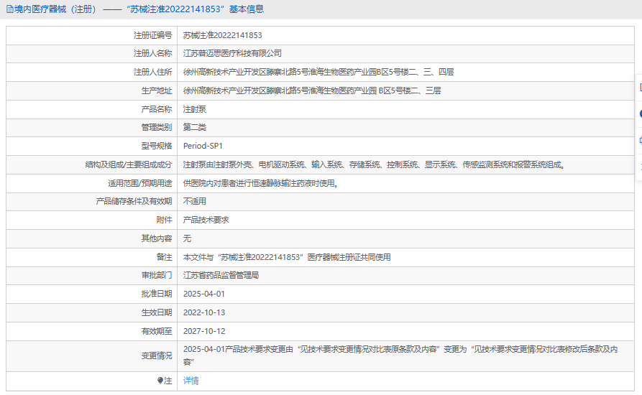Click the approval date 2025-04-01
Image resolution: width=642 pixels, height=395 pixels.
204,294
